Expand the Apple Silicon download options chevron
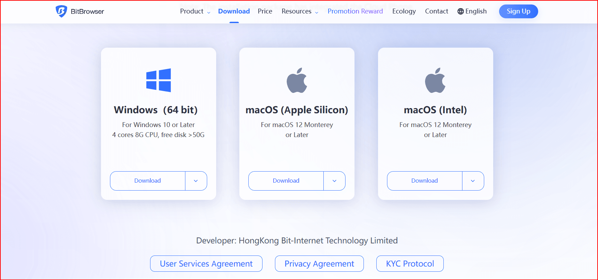598x280 pixels. tap(334, 181)
